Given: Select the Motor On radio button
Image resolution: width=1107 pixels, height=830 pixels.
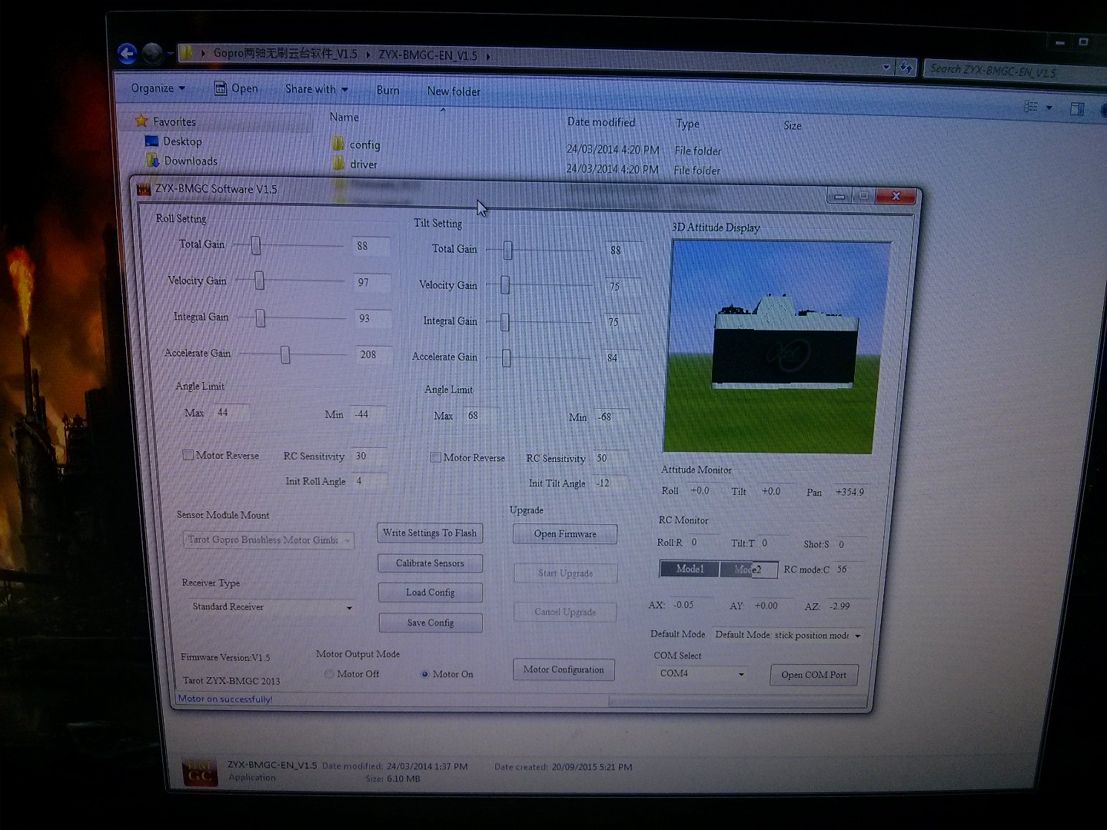Looking at the screenshot, I should tap(424, 674).
